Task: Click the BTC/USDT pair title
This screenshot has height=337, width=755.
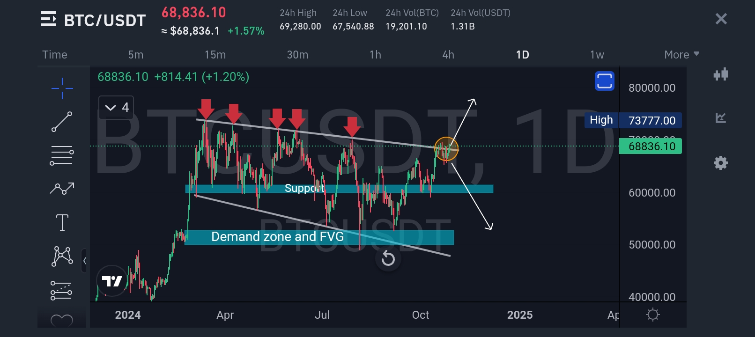Action: pos(105,21)
